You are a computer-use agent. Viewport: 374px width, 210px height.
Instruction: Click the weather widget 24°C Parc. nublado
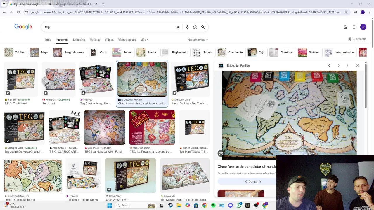pos(13,205)
